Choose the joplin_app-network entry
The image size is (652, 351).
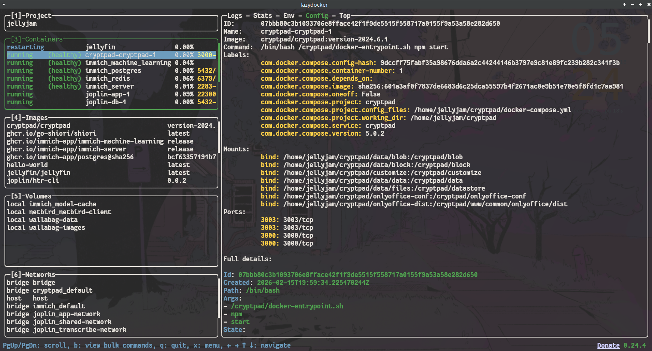(x=111, y=314)
